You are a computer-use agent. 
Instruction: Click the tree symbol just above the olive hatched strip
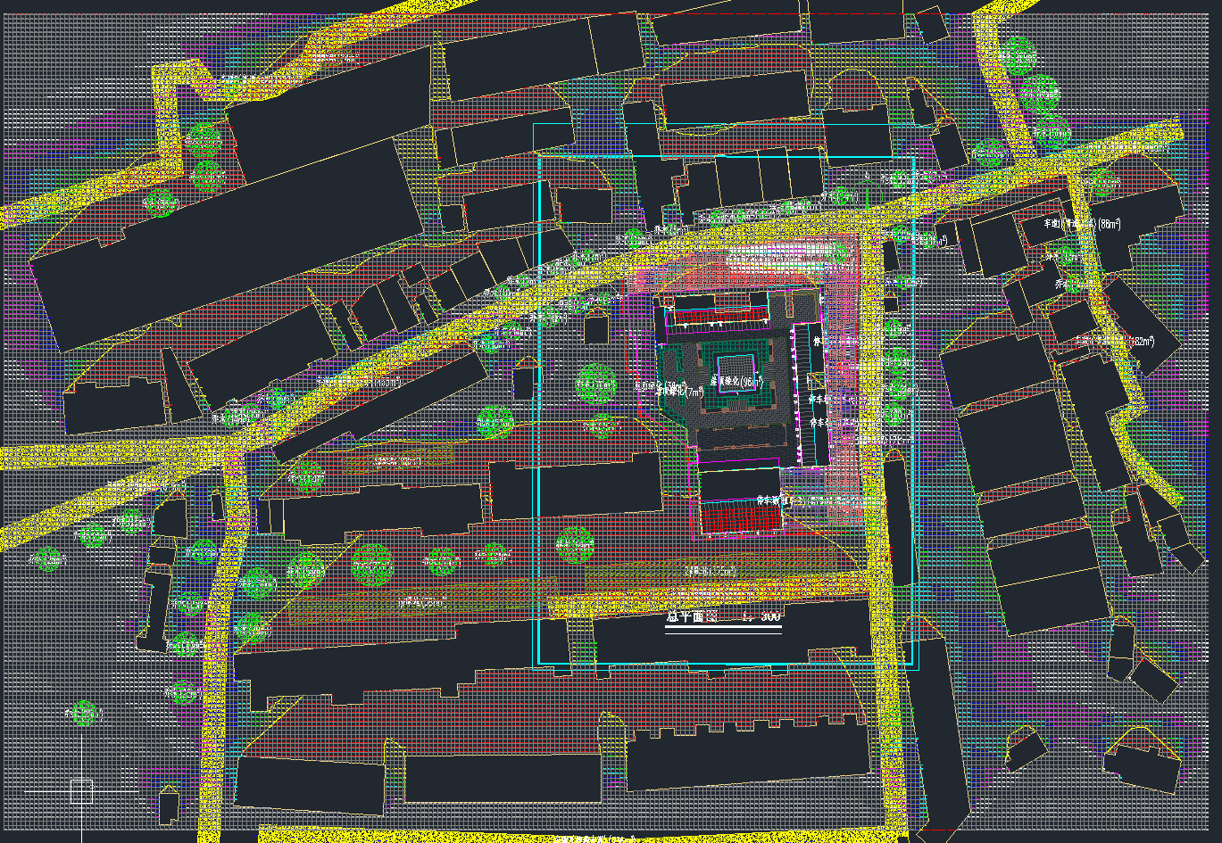372,563
